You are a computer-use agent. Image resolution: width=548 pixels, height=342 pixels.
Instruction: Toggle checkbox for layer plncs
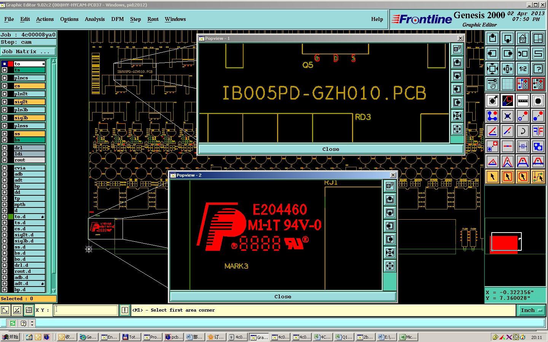[5, 78]
